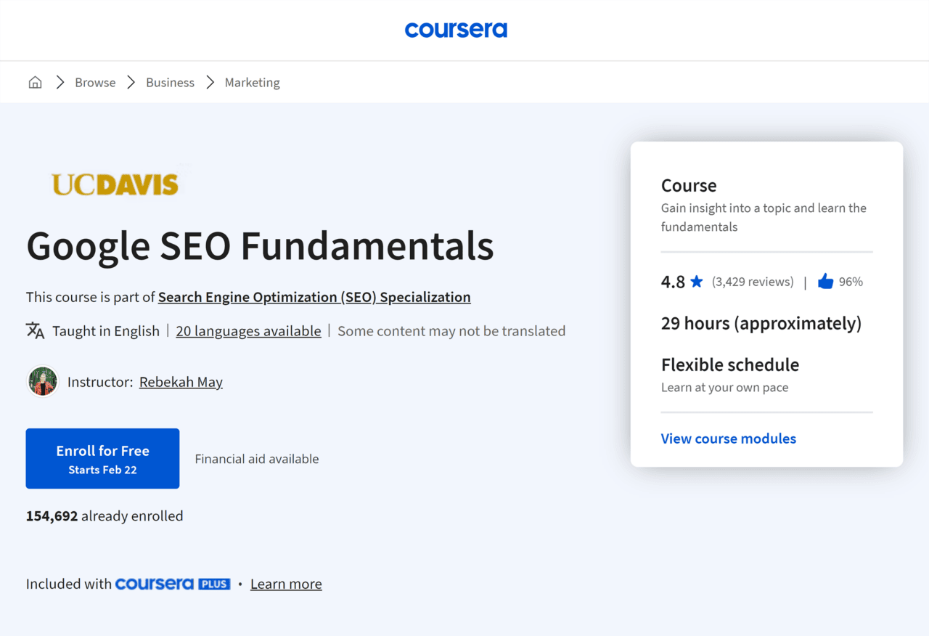Screen dimensions: 929x636
Task: Open Learn more about Coursera Plus
Action: 286,583
